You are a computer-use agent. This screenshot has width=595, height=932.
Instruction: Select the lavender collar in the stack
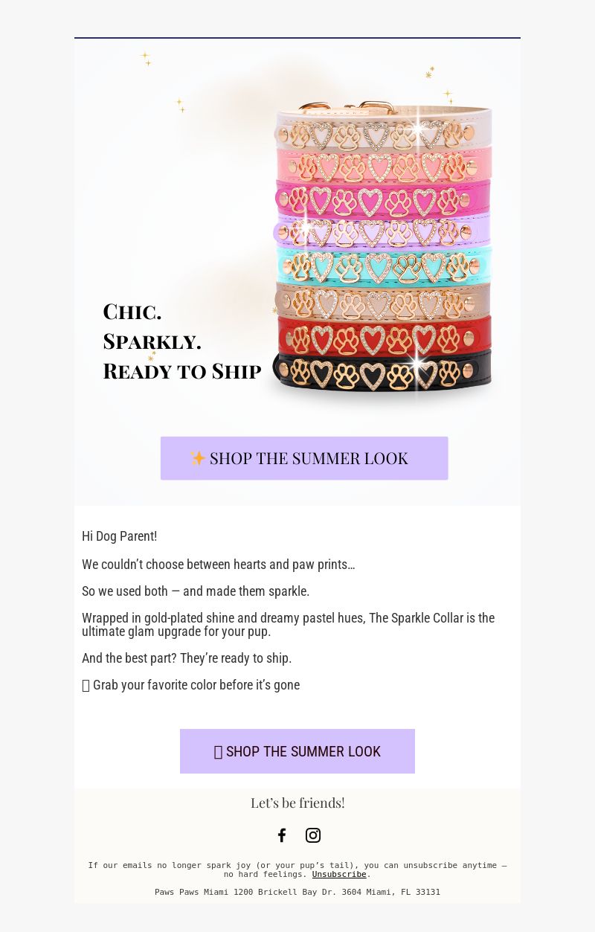tap(384, 232)
